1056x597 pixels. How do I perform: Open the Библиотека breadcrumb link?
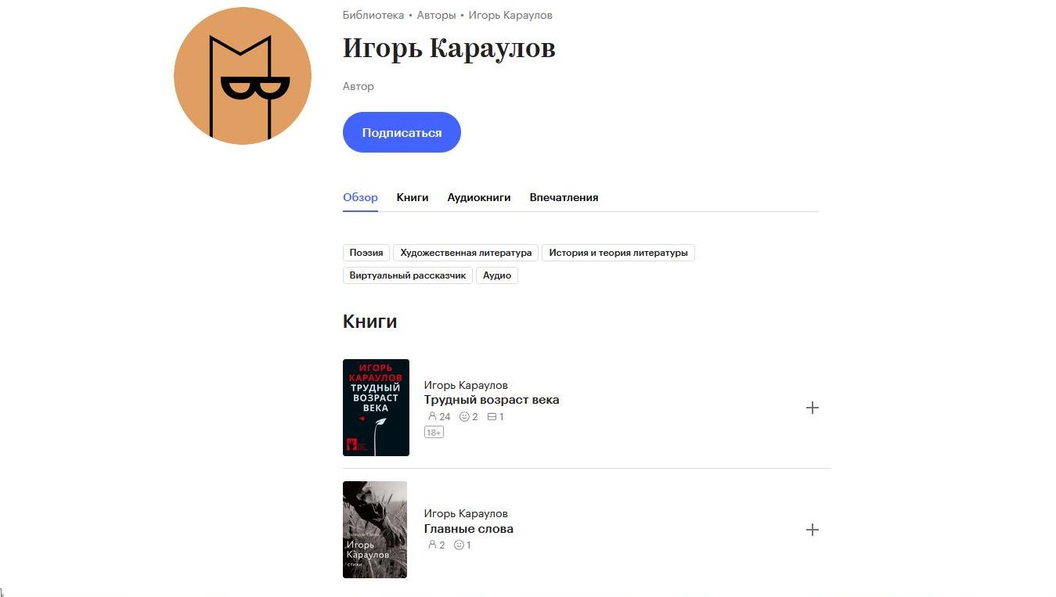(x=373, y=16)
